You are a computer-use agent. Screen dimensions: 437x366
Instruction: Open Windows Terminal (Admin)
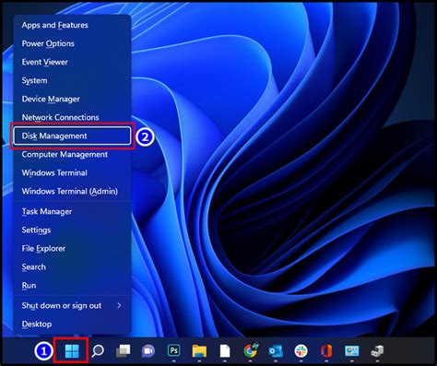(x=73, y=191)
